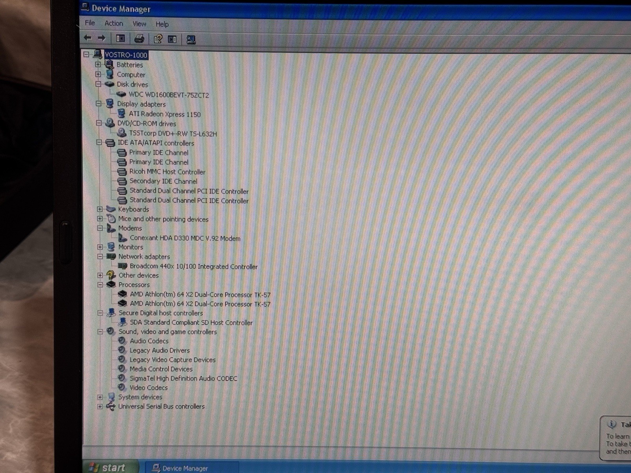Select Audio Codecs item
631x473 pixels.
pos(149,341)
